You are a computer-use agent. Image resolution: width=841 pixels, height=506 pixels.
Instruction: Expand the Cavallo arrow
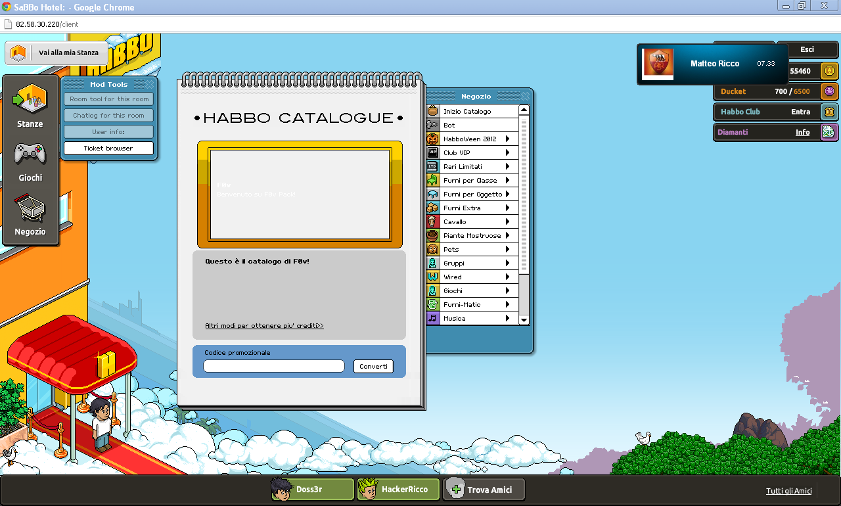pos(507,221)
